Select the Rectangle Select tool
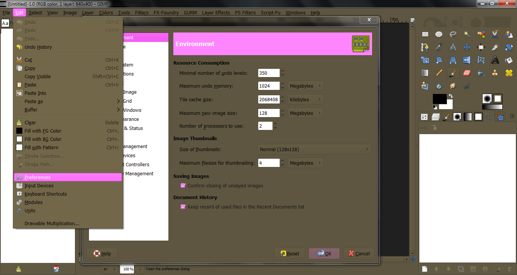Image resolution: width=517 pixels, height=275 pixels. (425, 34)
